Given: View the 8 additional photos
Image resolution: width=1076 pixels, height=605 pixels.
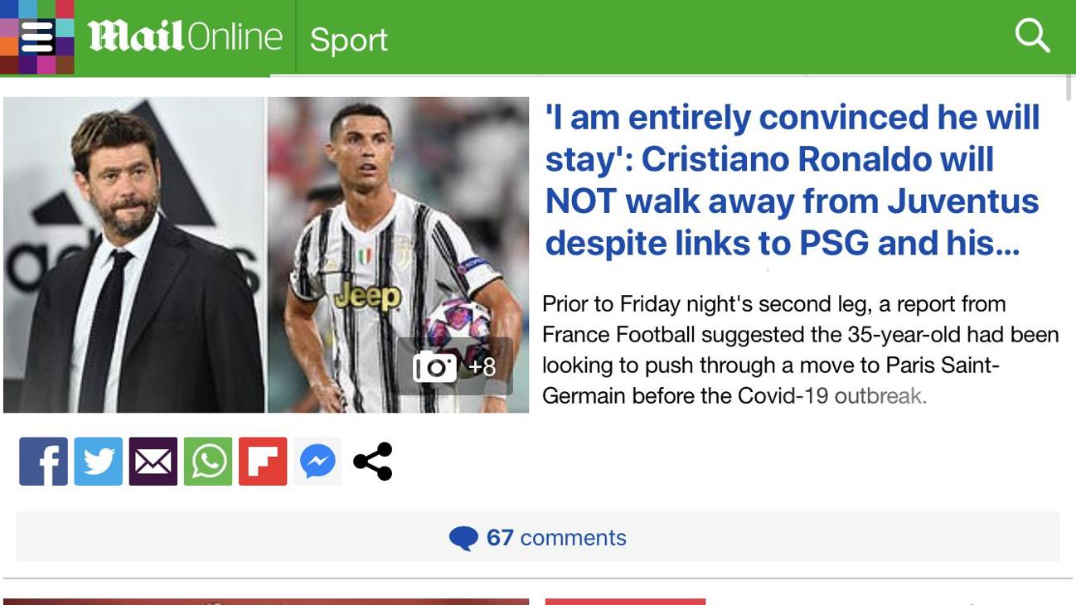Looking at the screenshot, I should 482,365.
